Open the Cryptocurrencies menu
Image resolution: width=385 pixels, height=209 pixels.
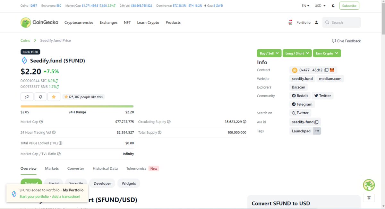pos(79,22)
